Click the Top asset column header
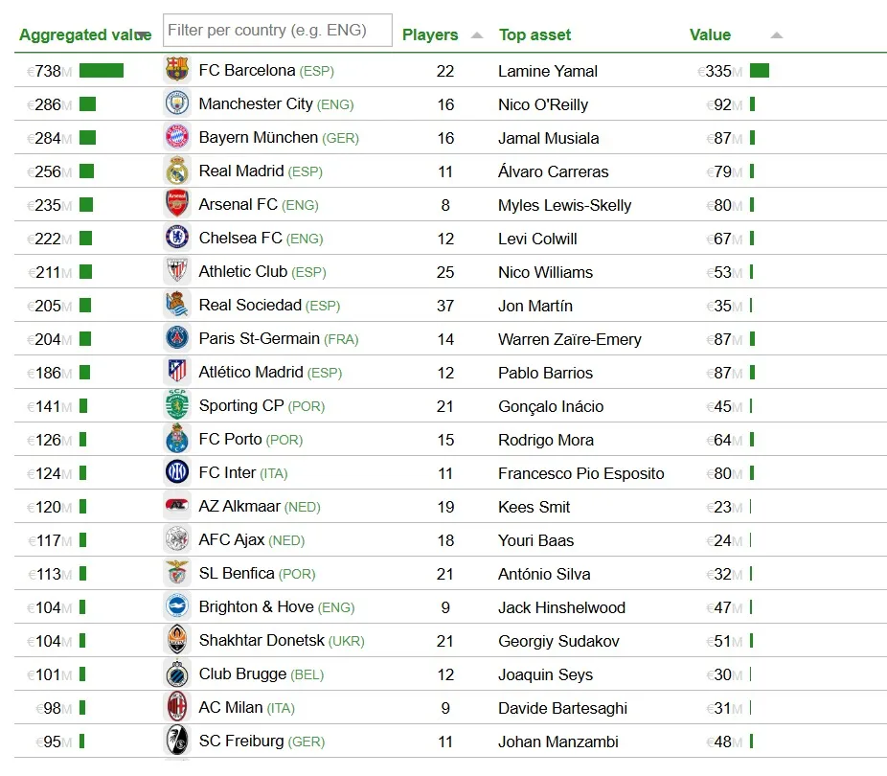Image resolution: width=887 pixels, height=776 pixels. click(x=534, y=35)
